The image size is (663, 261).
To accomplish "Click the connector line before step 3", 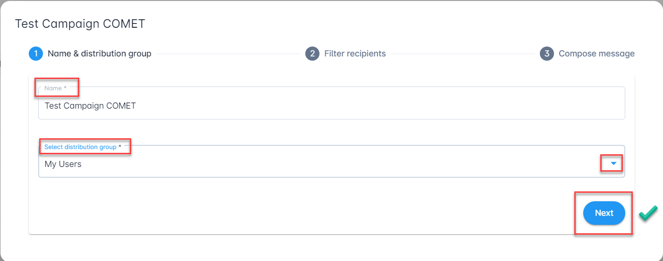I will [465, 54].
